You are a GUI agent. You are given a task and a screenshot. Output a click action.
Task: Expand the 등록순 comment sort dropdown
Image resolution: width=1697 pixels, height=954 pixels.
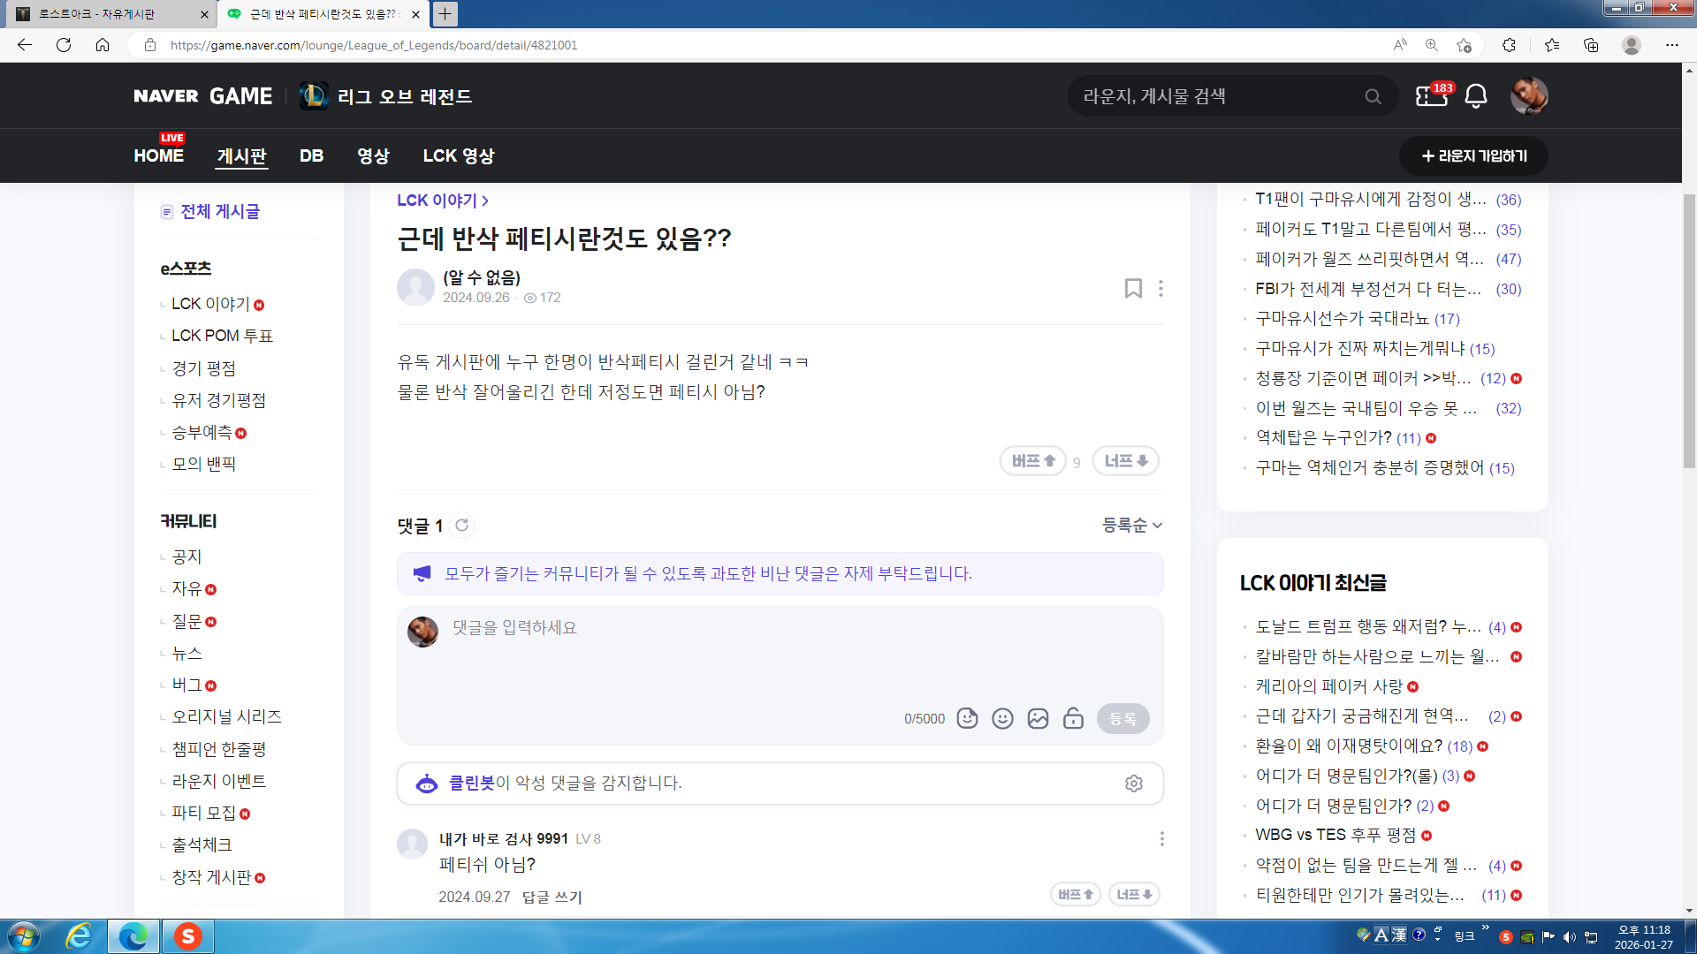[x=1131, y=526]
